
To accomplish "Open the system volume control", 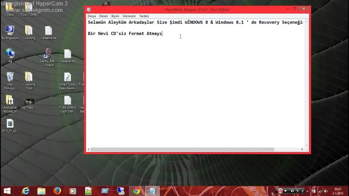I will [x=326, y=191].
